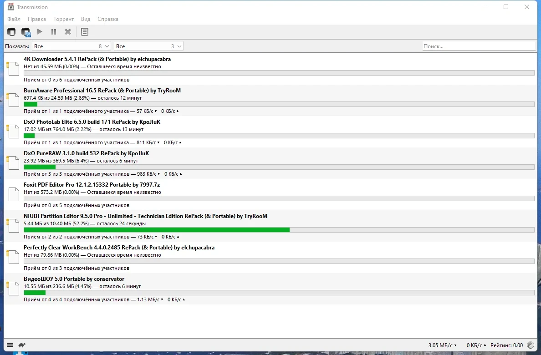Click 'Приём от 3 из 3' peers line

tap(103, 174)
